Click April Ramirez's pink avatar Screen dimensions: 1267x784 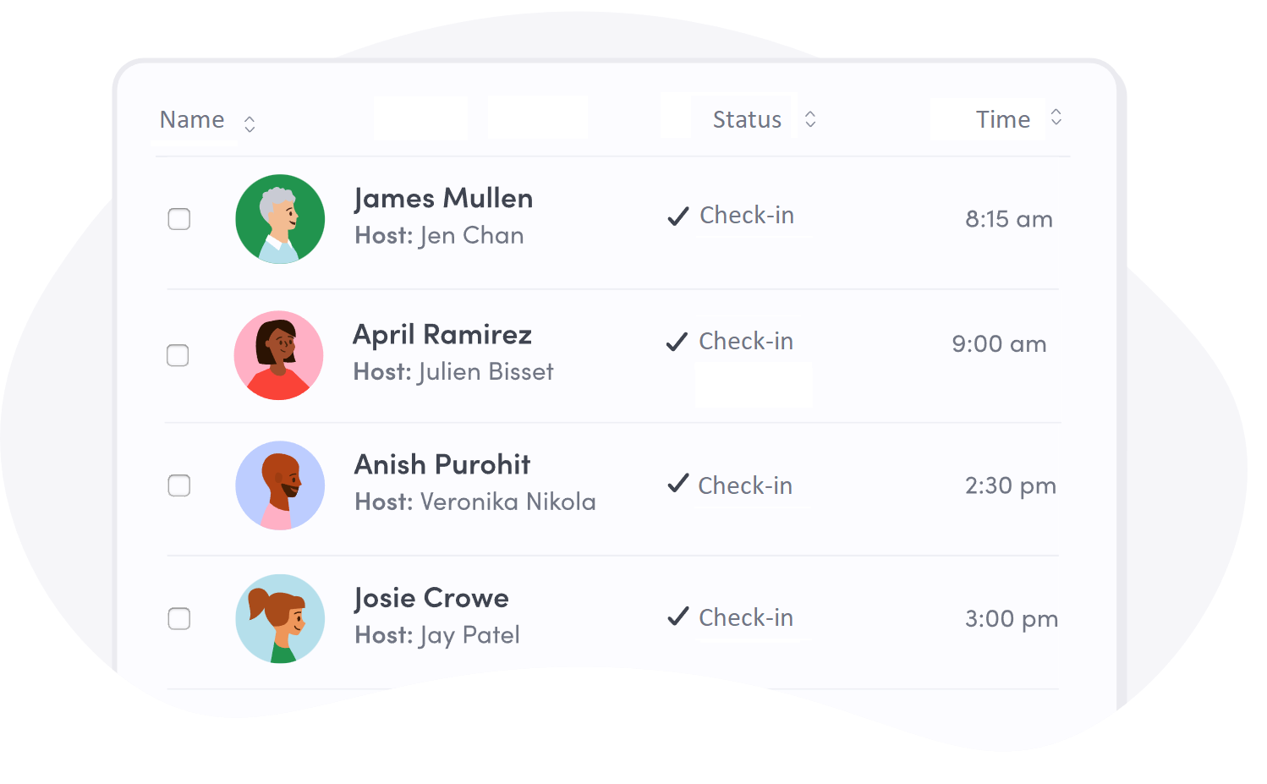pos(279,355)
